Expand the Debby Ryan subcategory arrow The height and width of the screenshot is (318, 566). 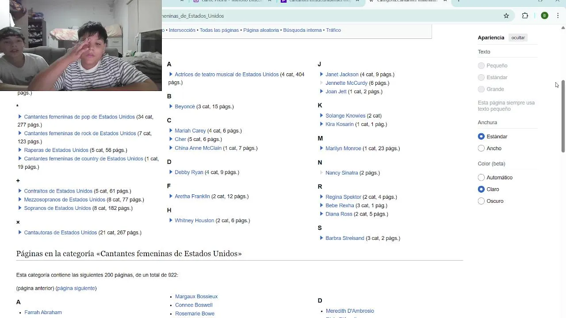tap(171, 172)
